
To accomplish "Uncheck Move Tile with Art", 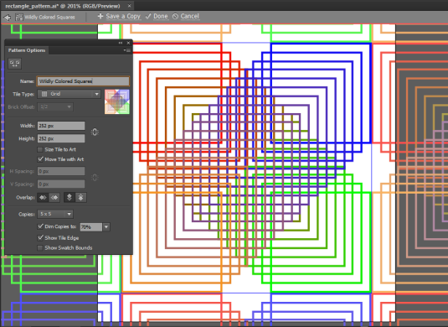I will click(x=40, y=159).
